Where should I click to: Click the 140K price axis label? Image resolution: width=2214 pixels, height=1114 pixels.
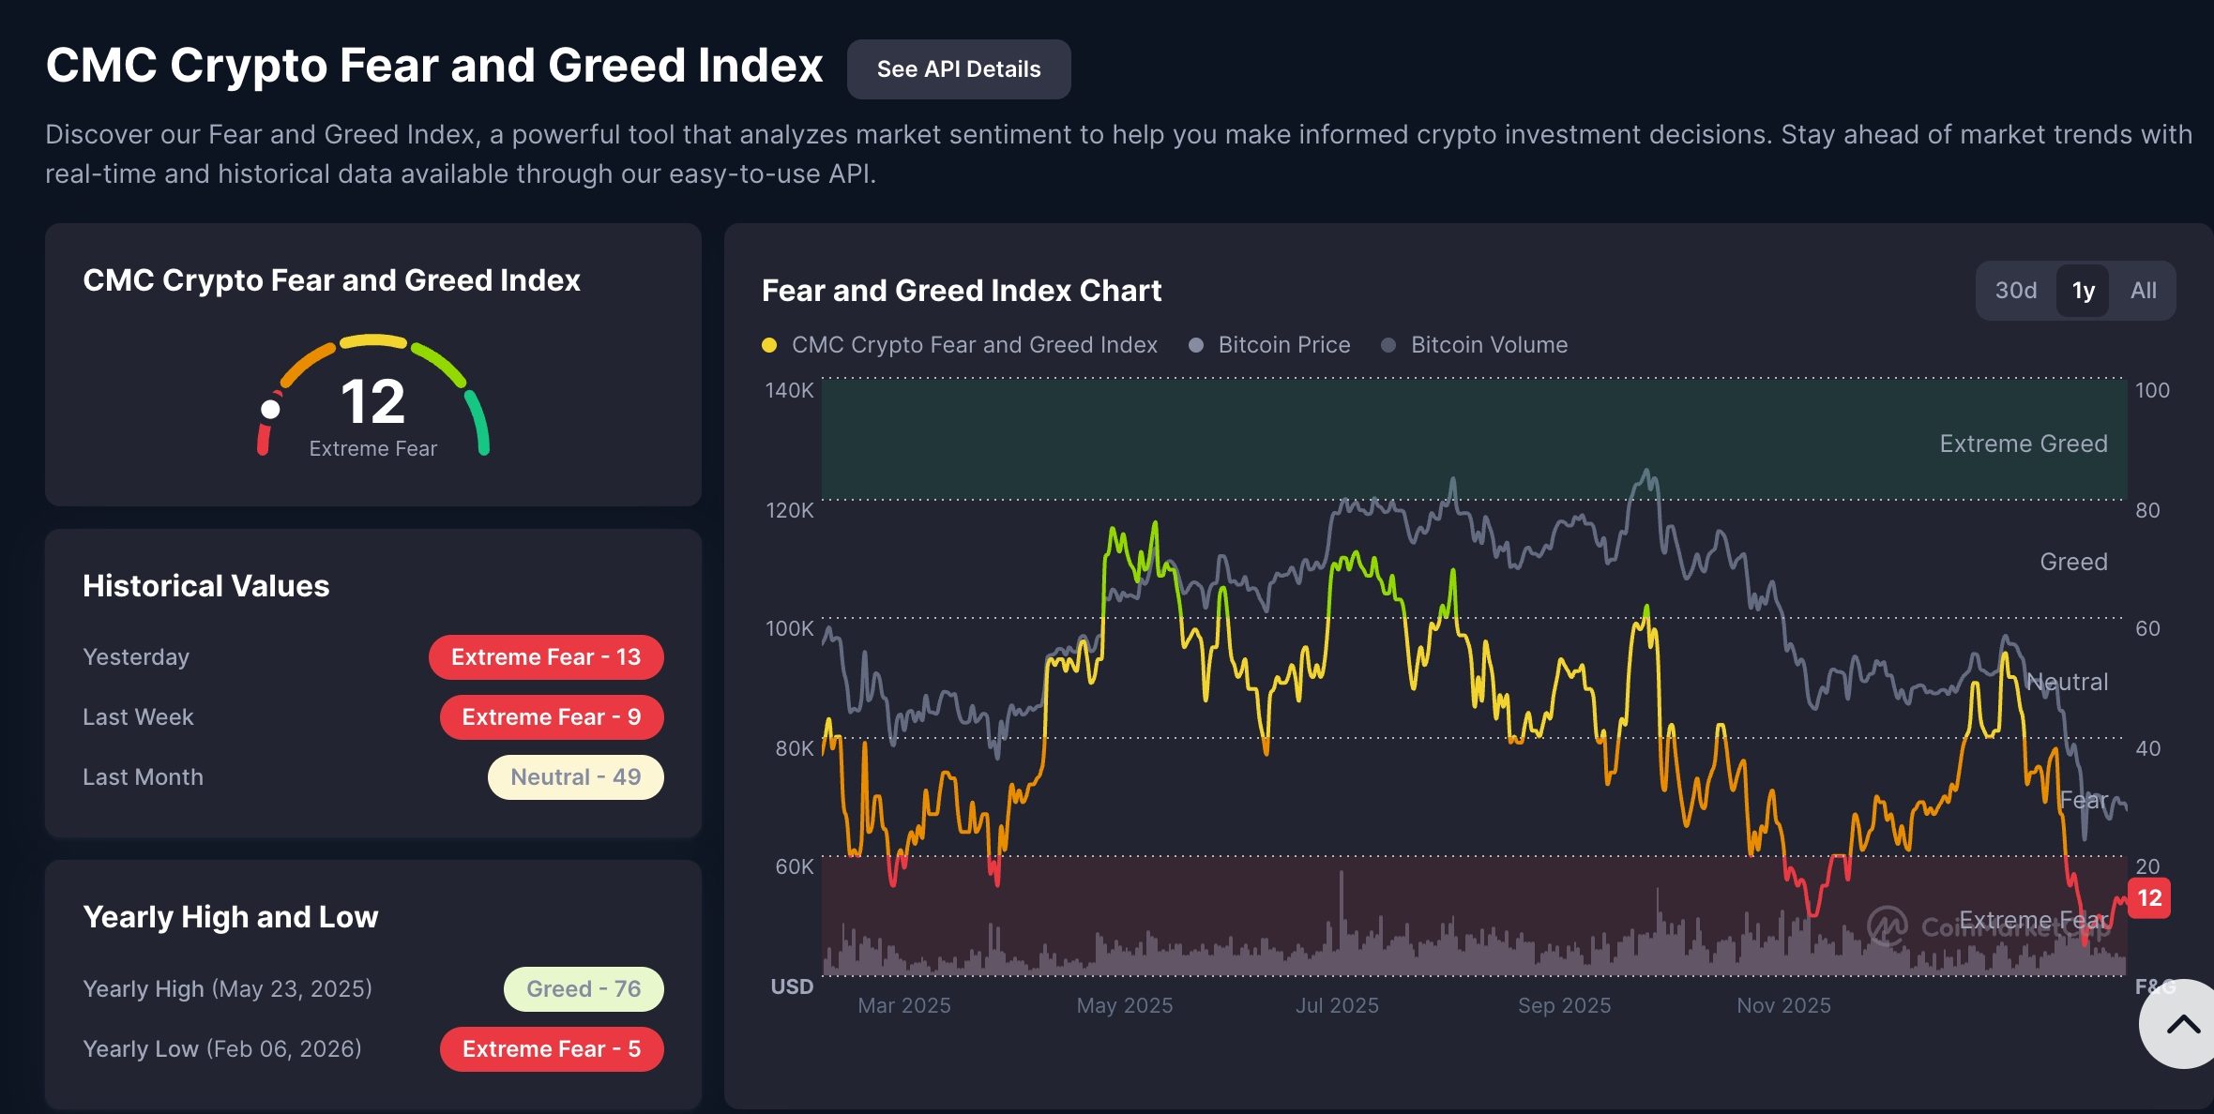(790, 390)
